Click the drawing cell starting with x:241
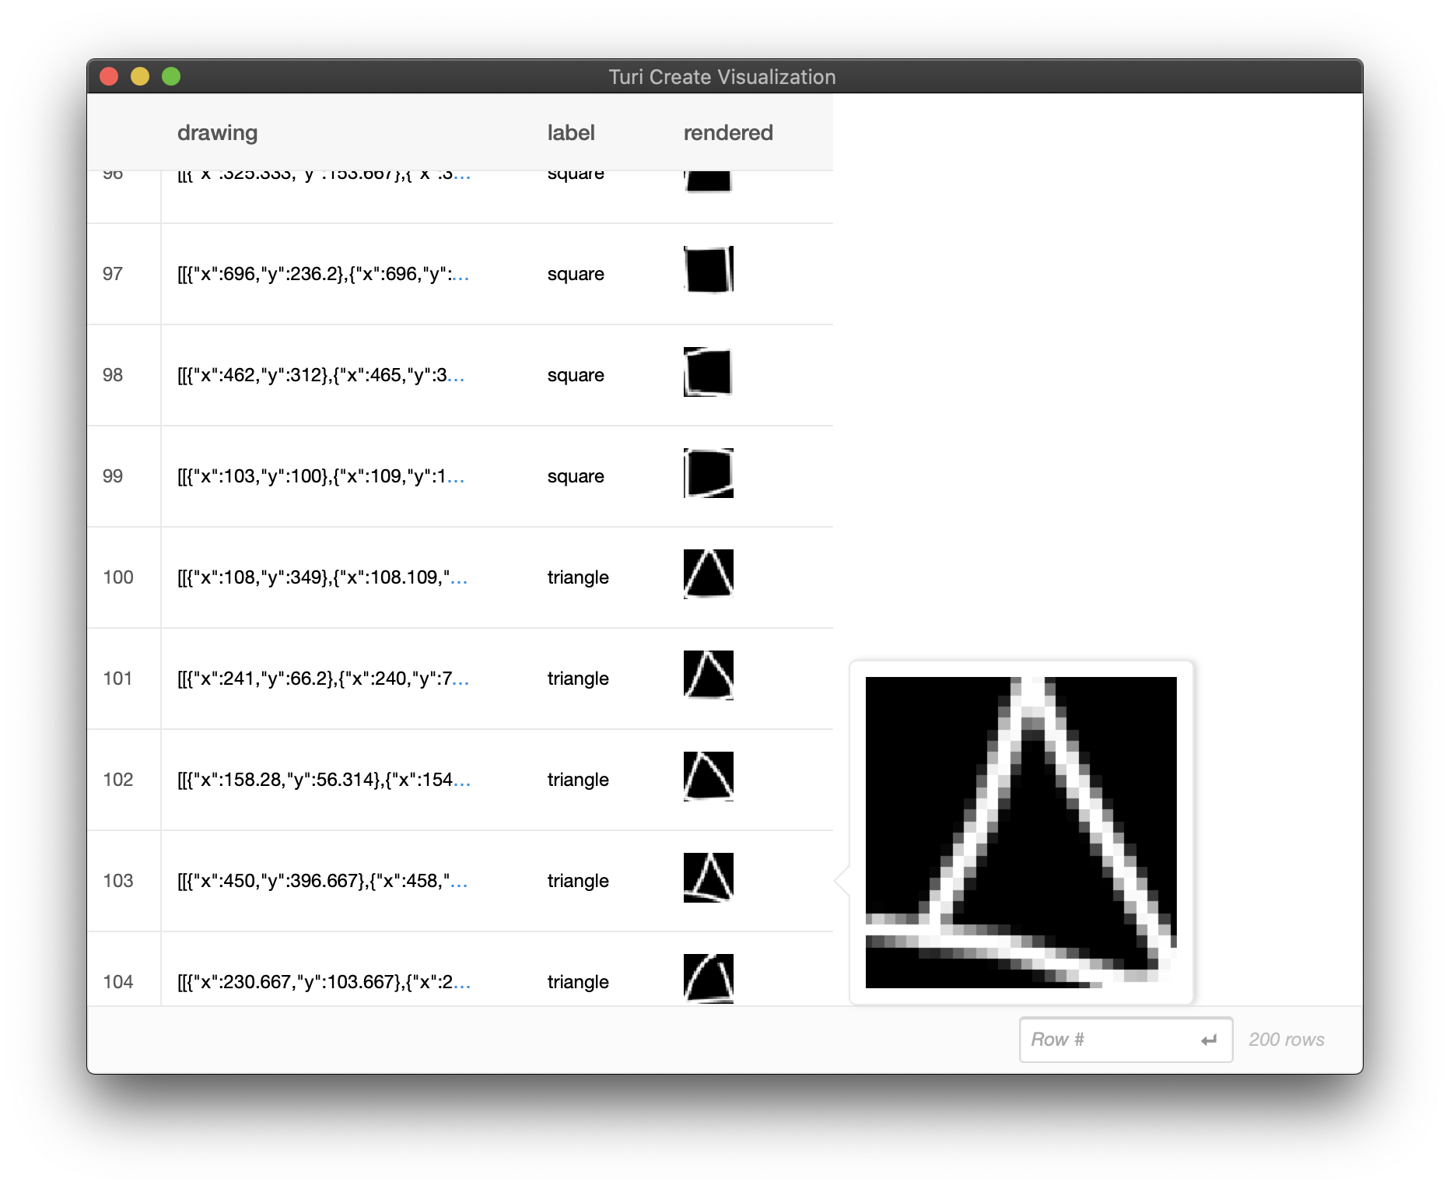 point(324,679)
